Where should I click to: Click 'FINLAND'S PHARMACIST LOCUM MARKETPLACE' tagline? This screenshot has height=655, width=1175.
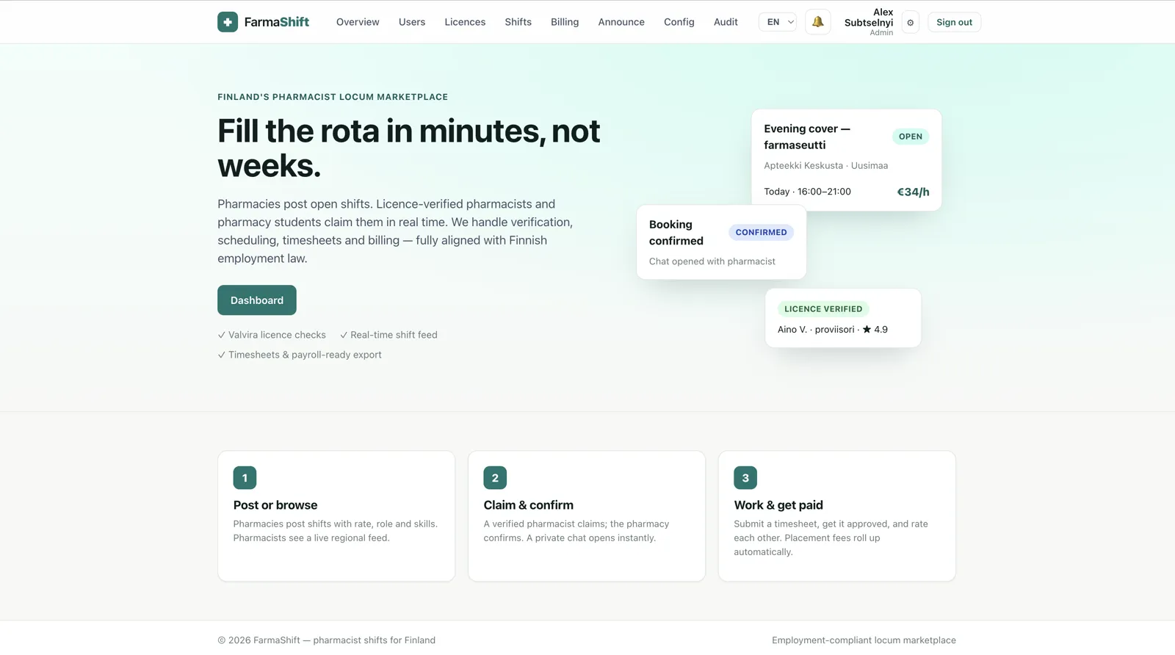pyautogui.click(x=333, y=97)
